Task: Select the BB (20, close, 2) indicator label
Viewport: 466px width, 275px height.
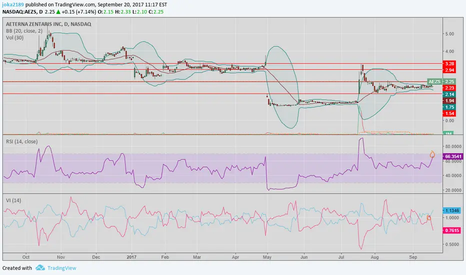Action: [24, 31]
